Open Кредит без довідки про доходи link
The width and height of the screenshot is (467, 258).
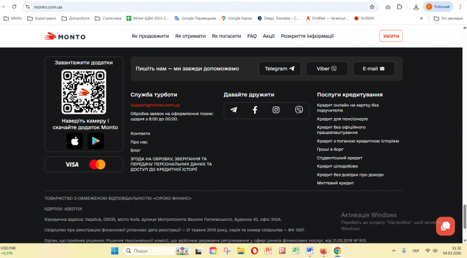[350, 175]
